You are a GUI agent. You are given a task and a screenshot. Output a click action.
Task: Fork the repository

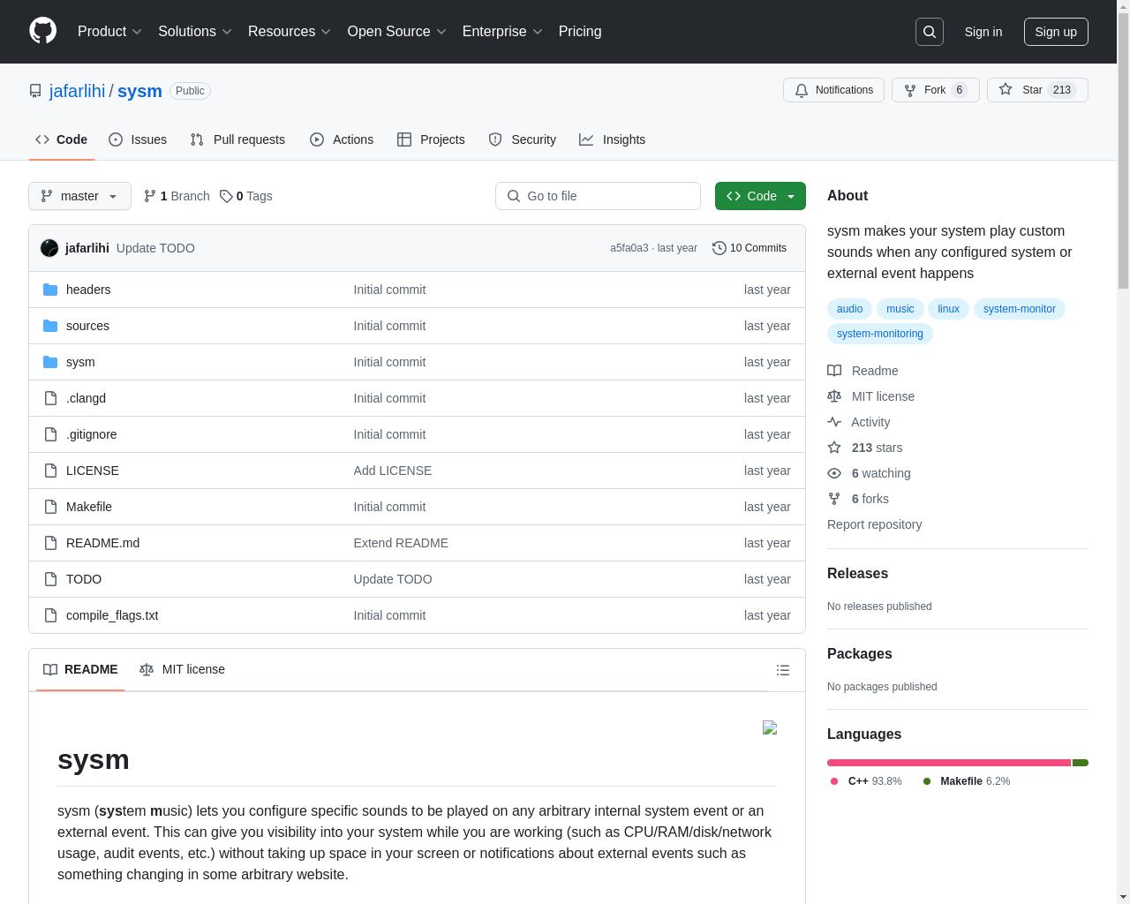point(935,90)
